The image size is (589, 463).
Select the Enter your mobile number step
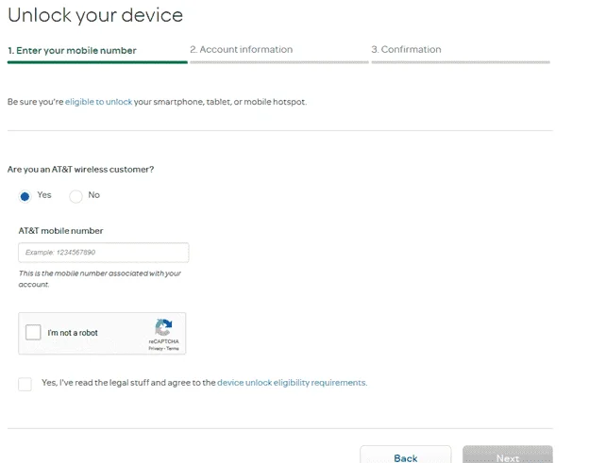(x=97, y=53)
